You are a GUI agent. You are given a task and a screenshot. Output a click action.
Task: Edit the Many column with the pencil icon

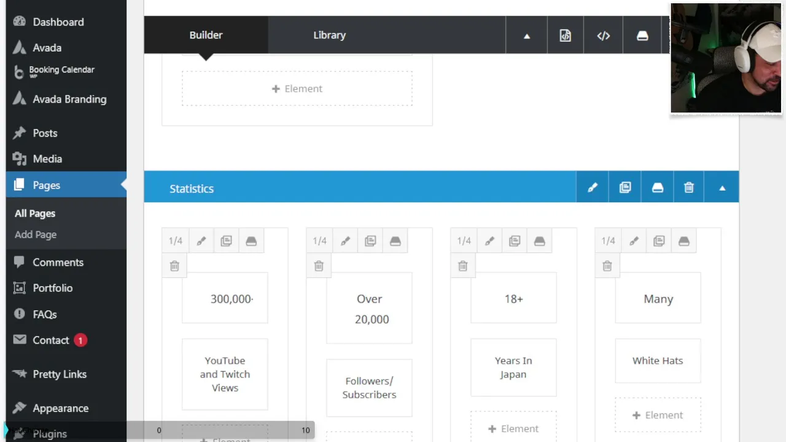(x=634, y=241)
